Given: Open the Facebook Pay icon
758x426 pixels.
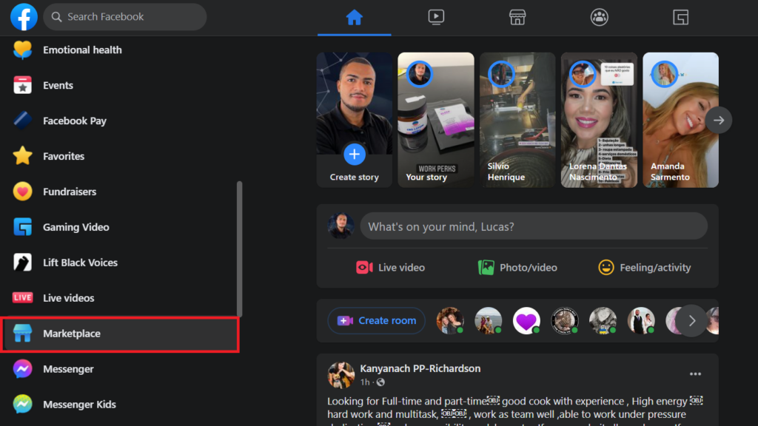Looking at the screenshot, I should [x=22, y=121].
